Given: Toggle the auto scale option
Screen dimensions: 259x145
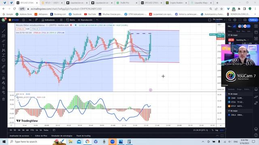Looking at the screenshot, I should pyautogui.click(x=222, y=130).
